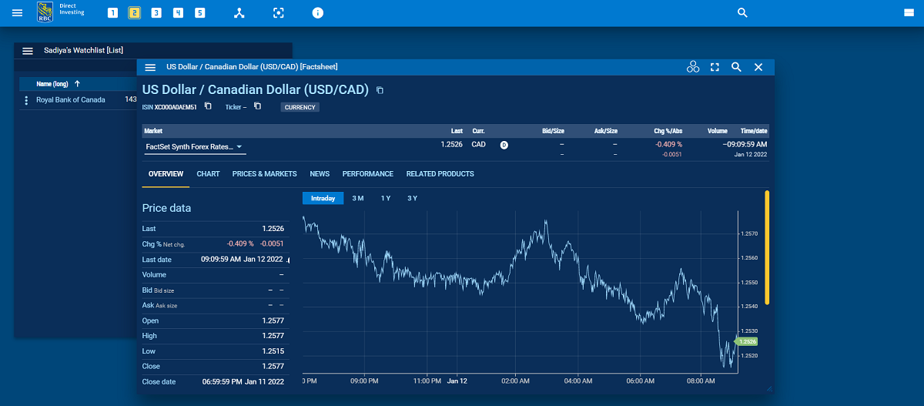Click the Jan 12 2022 date in market table
924x406 pixels.
[751, 155]
